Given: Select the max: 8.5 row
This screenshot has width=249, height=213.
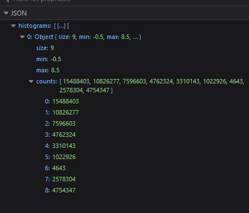Looking at the screenshot, I should (124, 70).
